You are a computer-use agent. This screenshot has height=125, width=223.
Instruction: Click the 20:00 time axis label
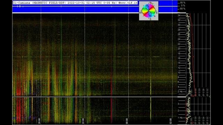coord(39,121)
